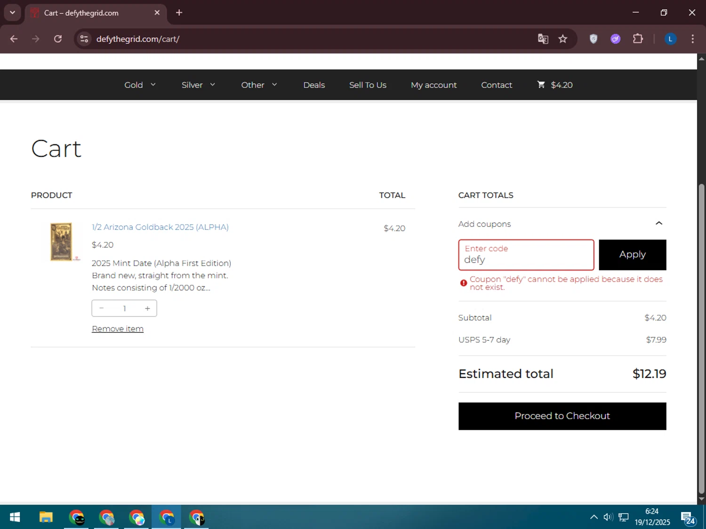Click the browser forward arrow
The width and height of the screenshot is (706, 529).
(x=36, y=39)
